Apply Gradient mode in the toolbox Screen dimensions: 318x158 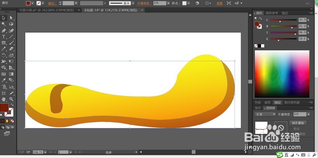pyautogui.click(x=8, y=121)
